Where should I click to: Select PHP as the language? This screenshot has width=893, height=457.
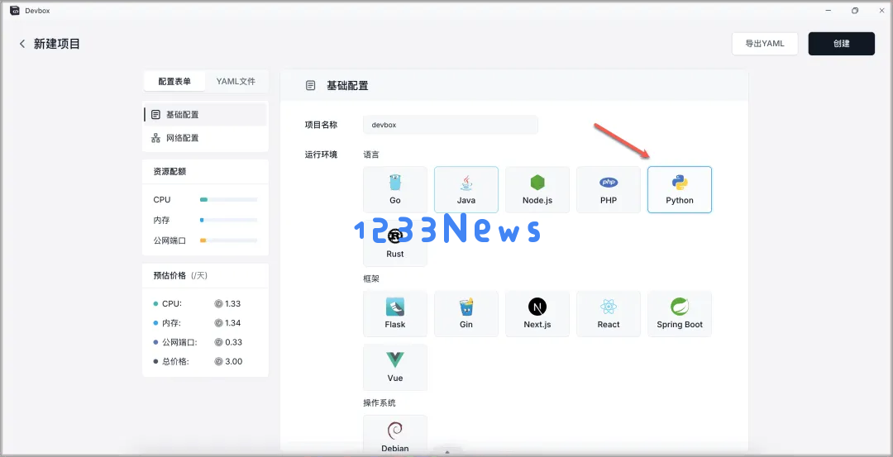pos(609,189)
